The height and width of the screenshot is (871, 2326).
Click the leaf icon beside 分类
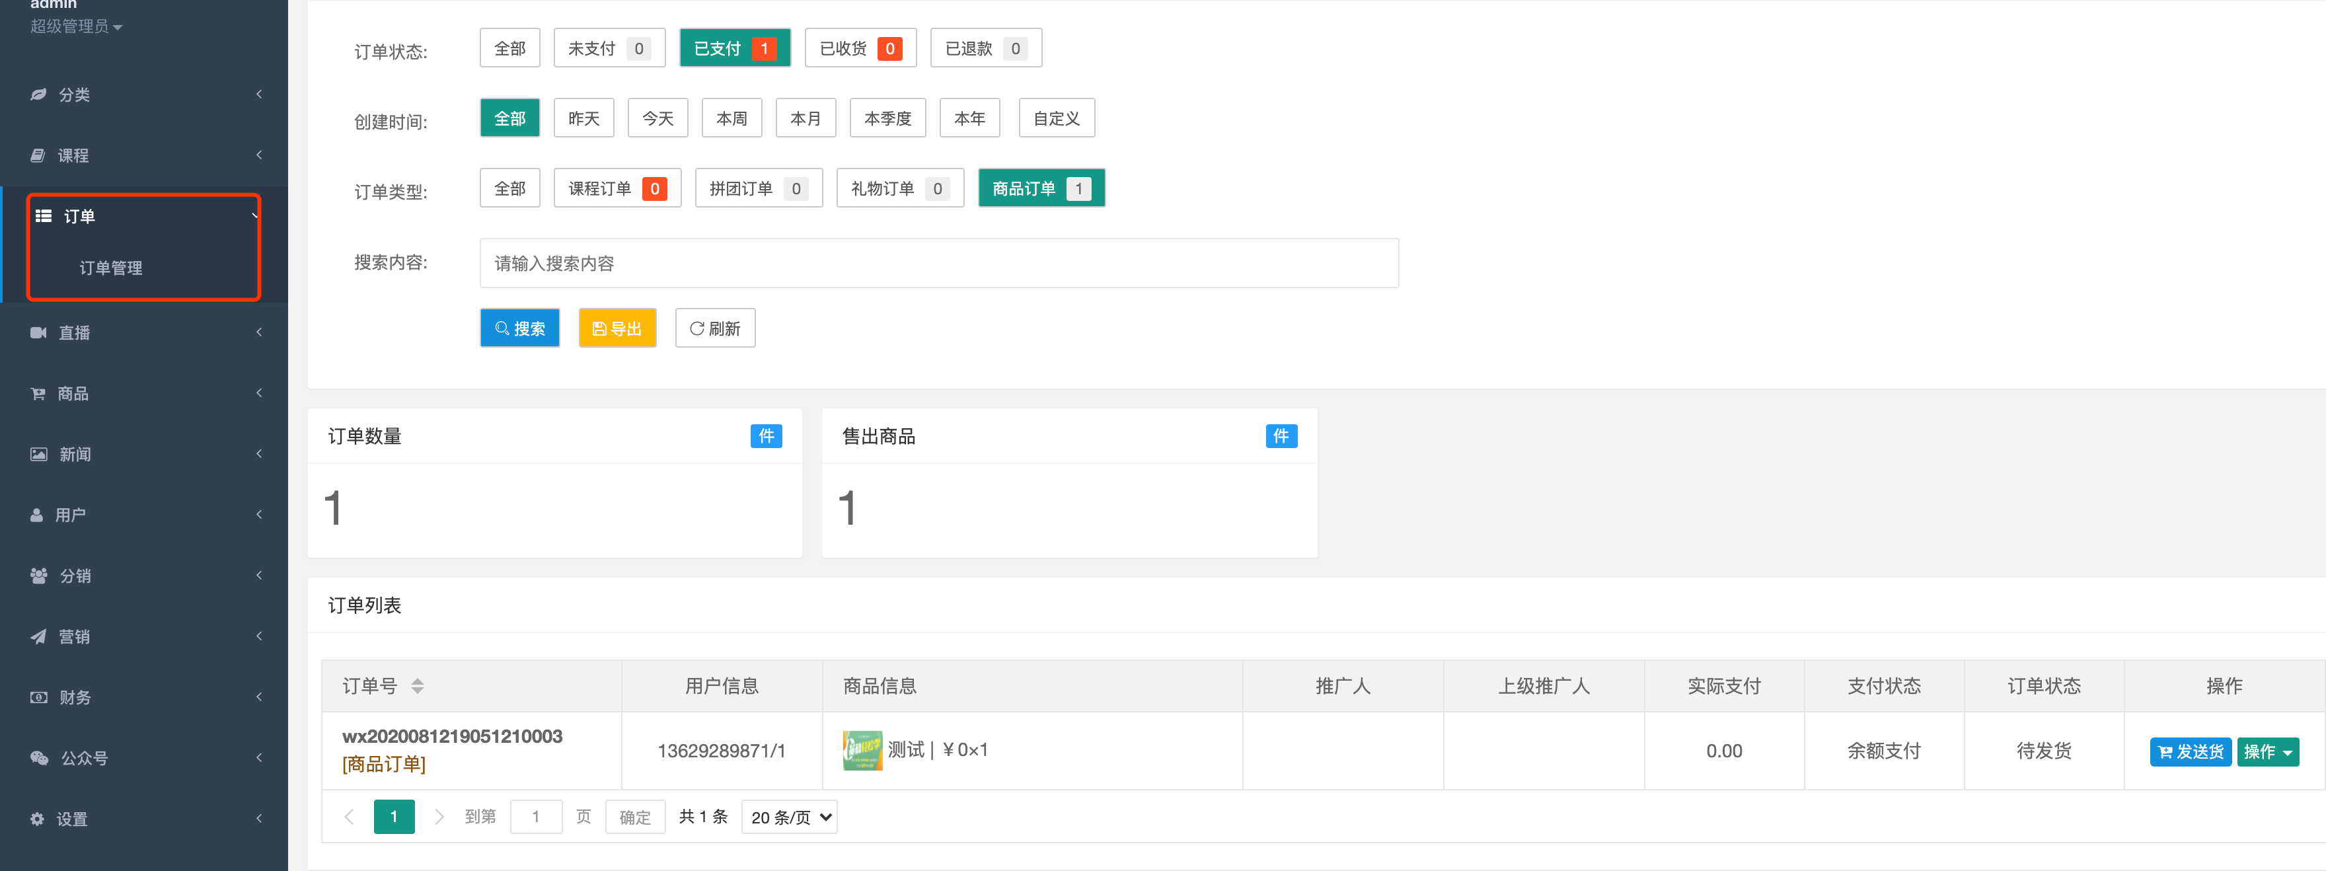38,95
